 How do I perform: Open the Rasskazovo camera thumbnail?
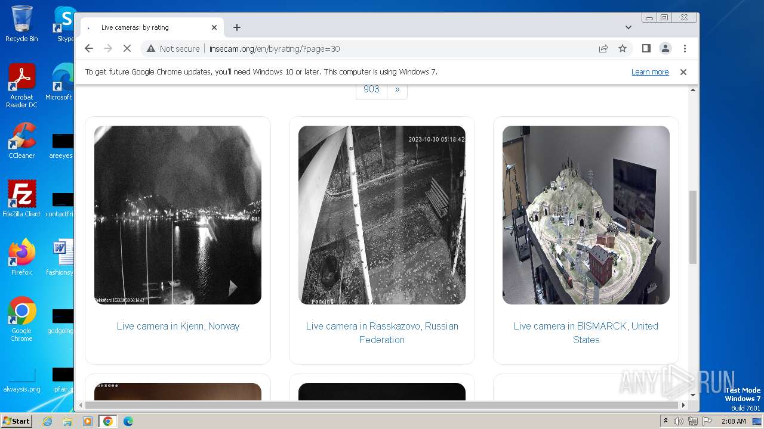click(x=382, y=215)
